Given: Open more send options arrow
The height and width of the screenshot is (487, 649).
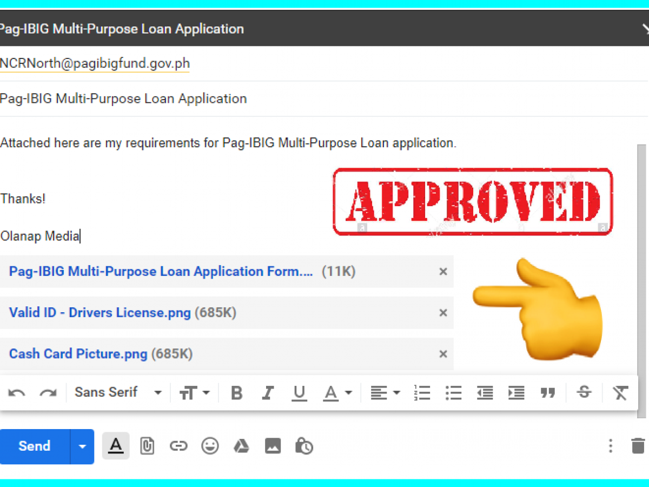Looking at the screenshot, I should (82, 446).
